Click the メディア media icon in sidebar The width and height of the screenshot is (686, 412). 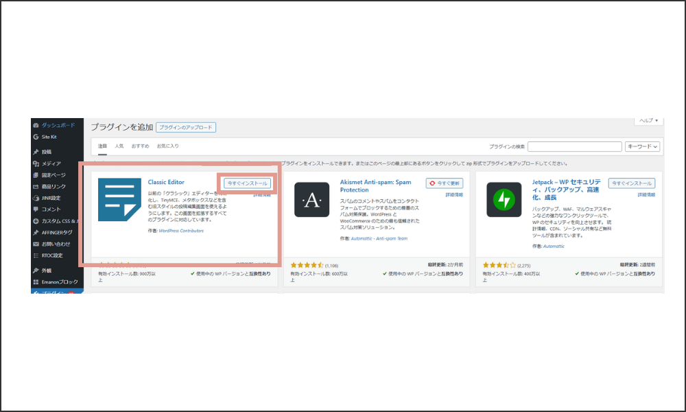point(36,163)
